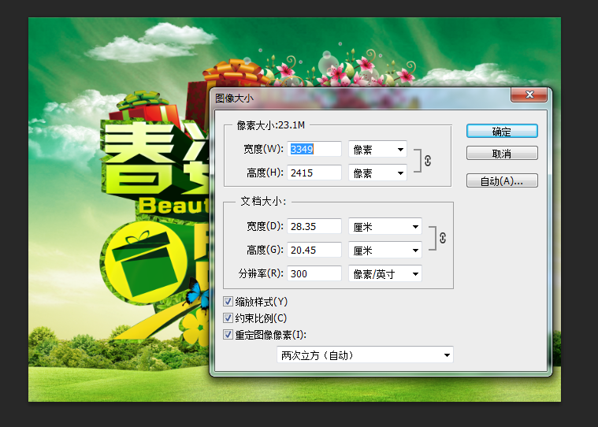Screen dimensions: 598x427
Task: Click the pixel size constrain link icon
Action: coord(428,161)
